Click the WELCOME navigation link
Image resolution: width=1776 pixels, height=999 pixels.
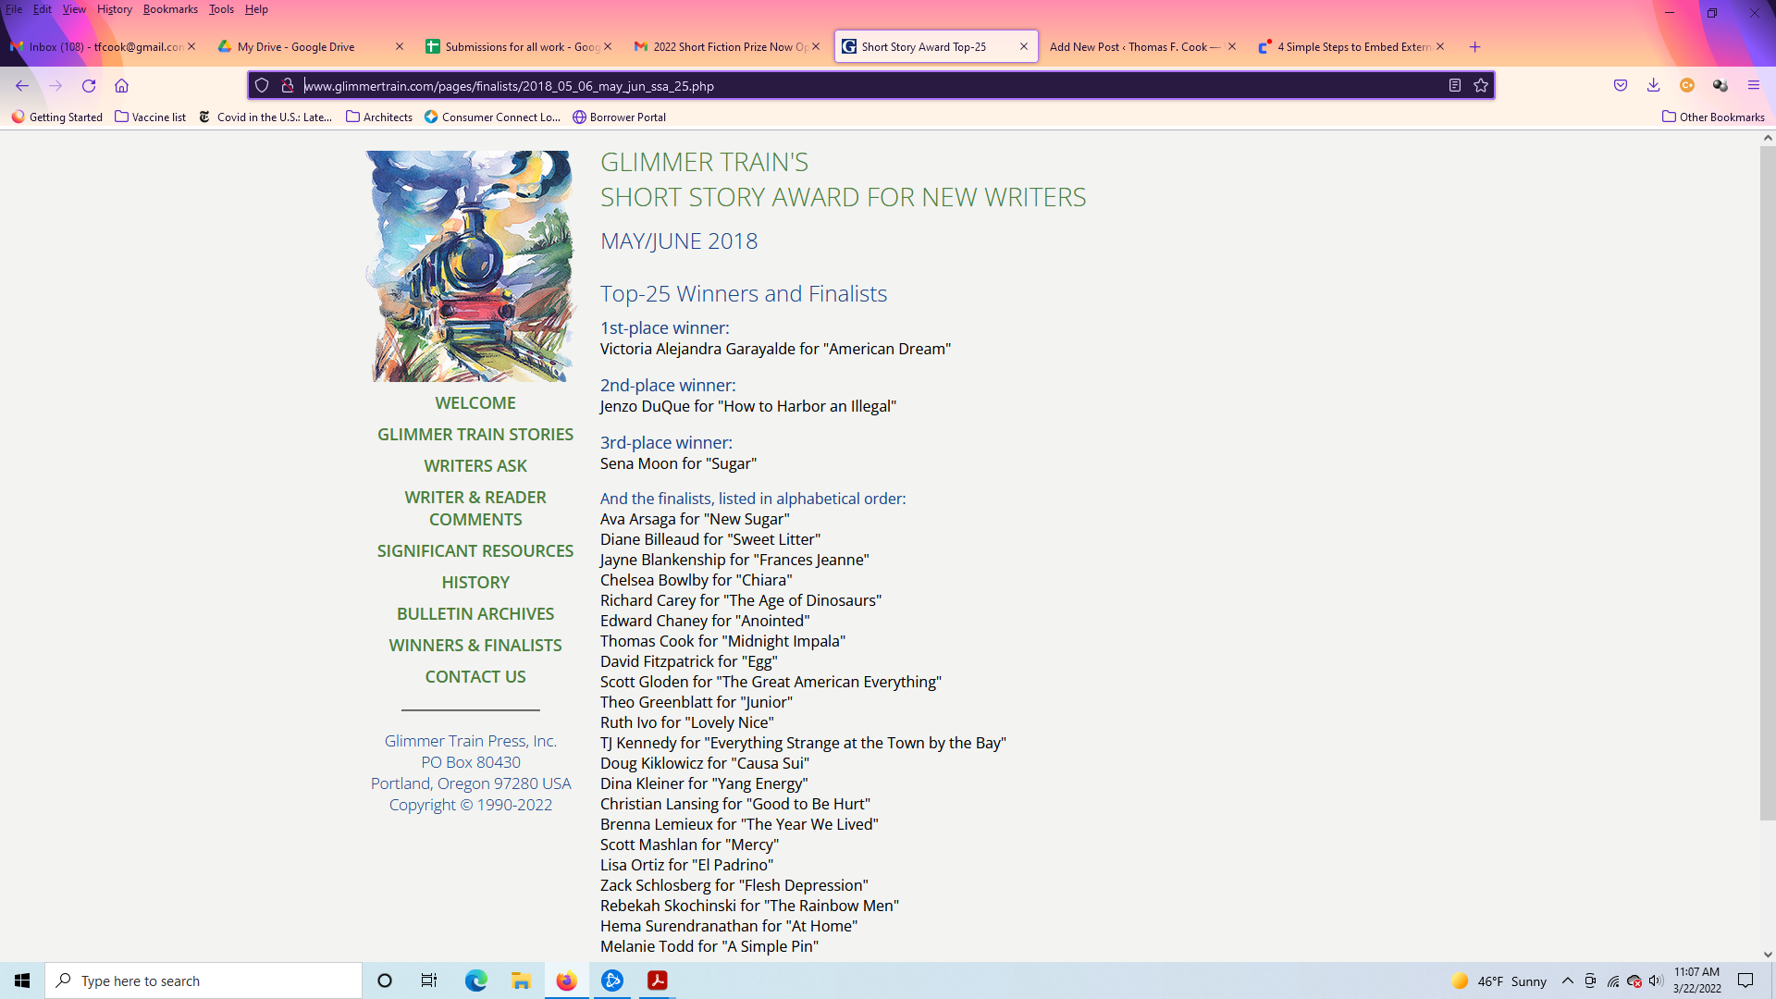pos(475,402)
